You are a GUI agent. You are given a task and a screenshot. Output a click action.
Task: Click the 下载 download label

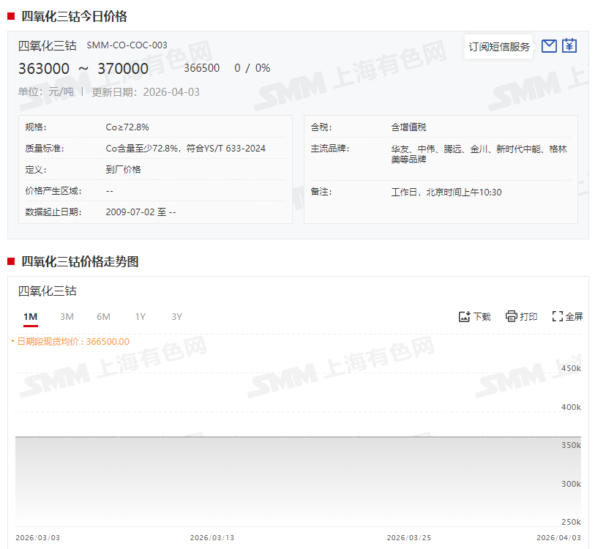click(482, 317)
